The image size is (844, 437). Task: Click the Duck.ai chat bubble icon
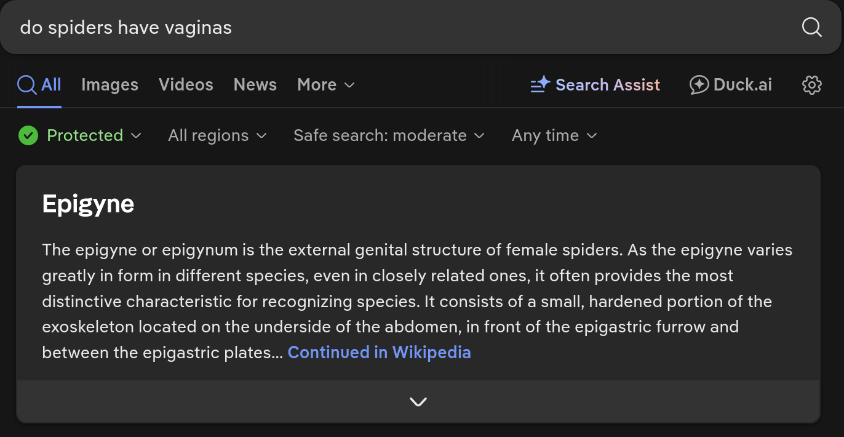pyautogui.click(x=699, y=85)
